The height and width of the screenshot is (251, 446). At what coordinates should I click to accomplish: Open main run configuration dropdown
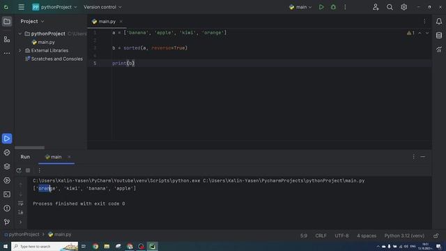click(300, 7)
